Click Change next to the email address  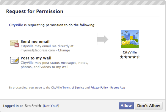[64, 50]
